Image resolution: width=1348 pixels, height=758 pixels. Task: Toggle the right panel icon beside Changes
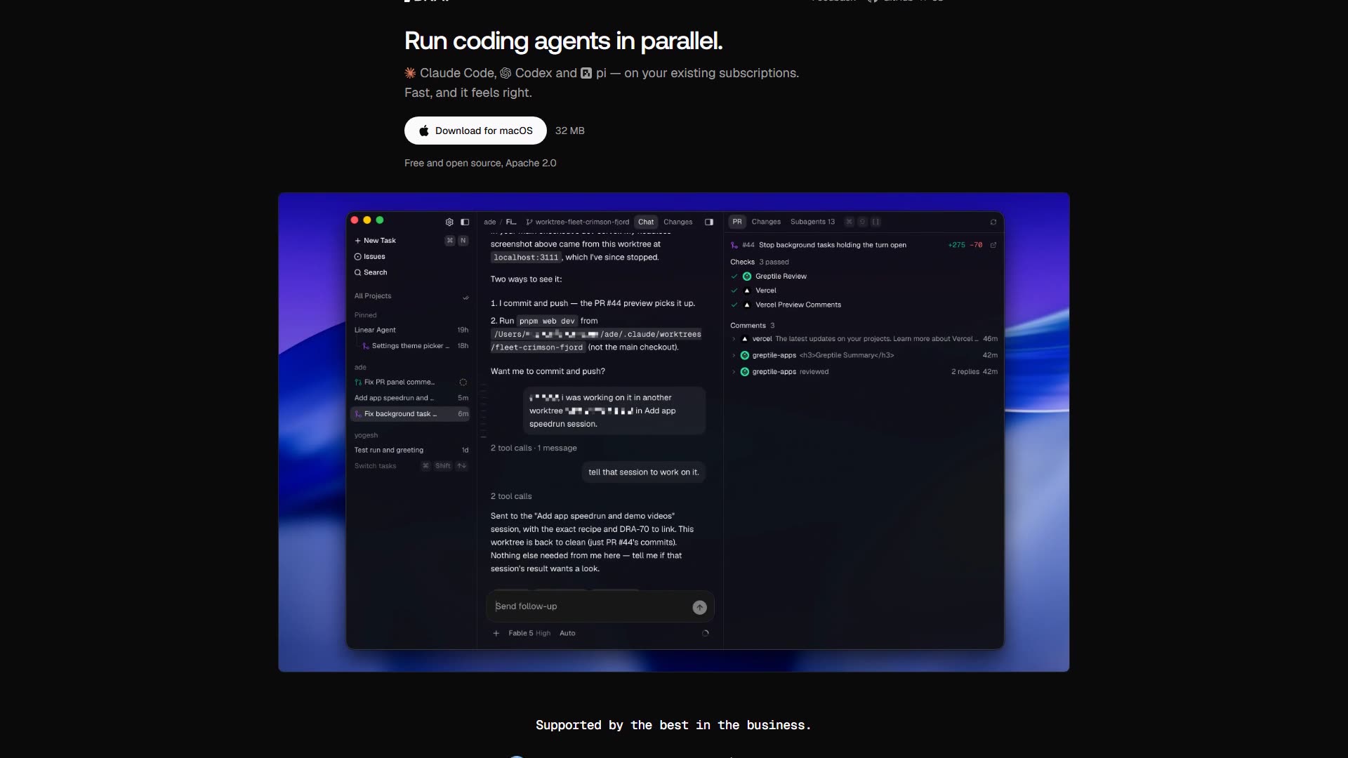point(709,222)
